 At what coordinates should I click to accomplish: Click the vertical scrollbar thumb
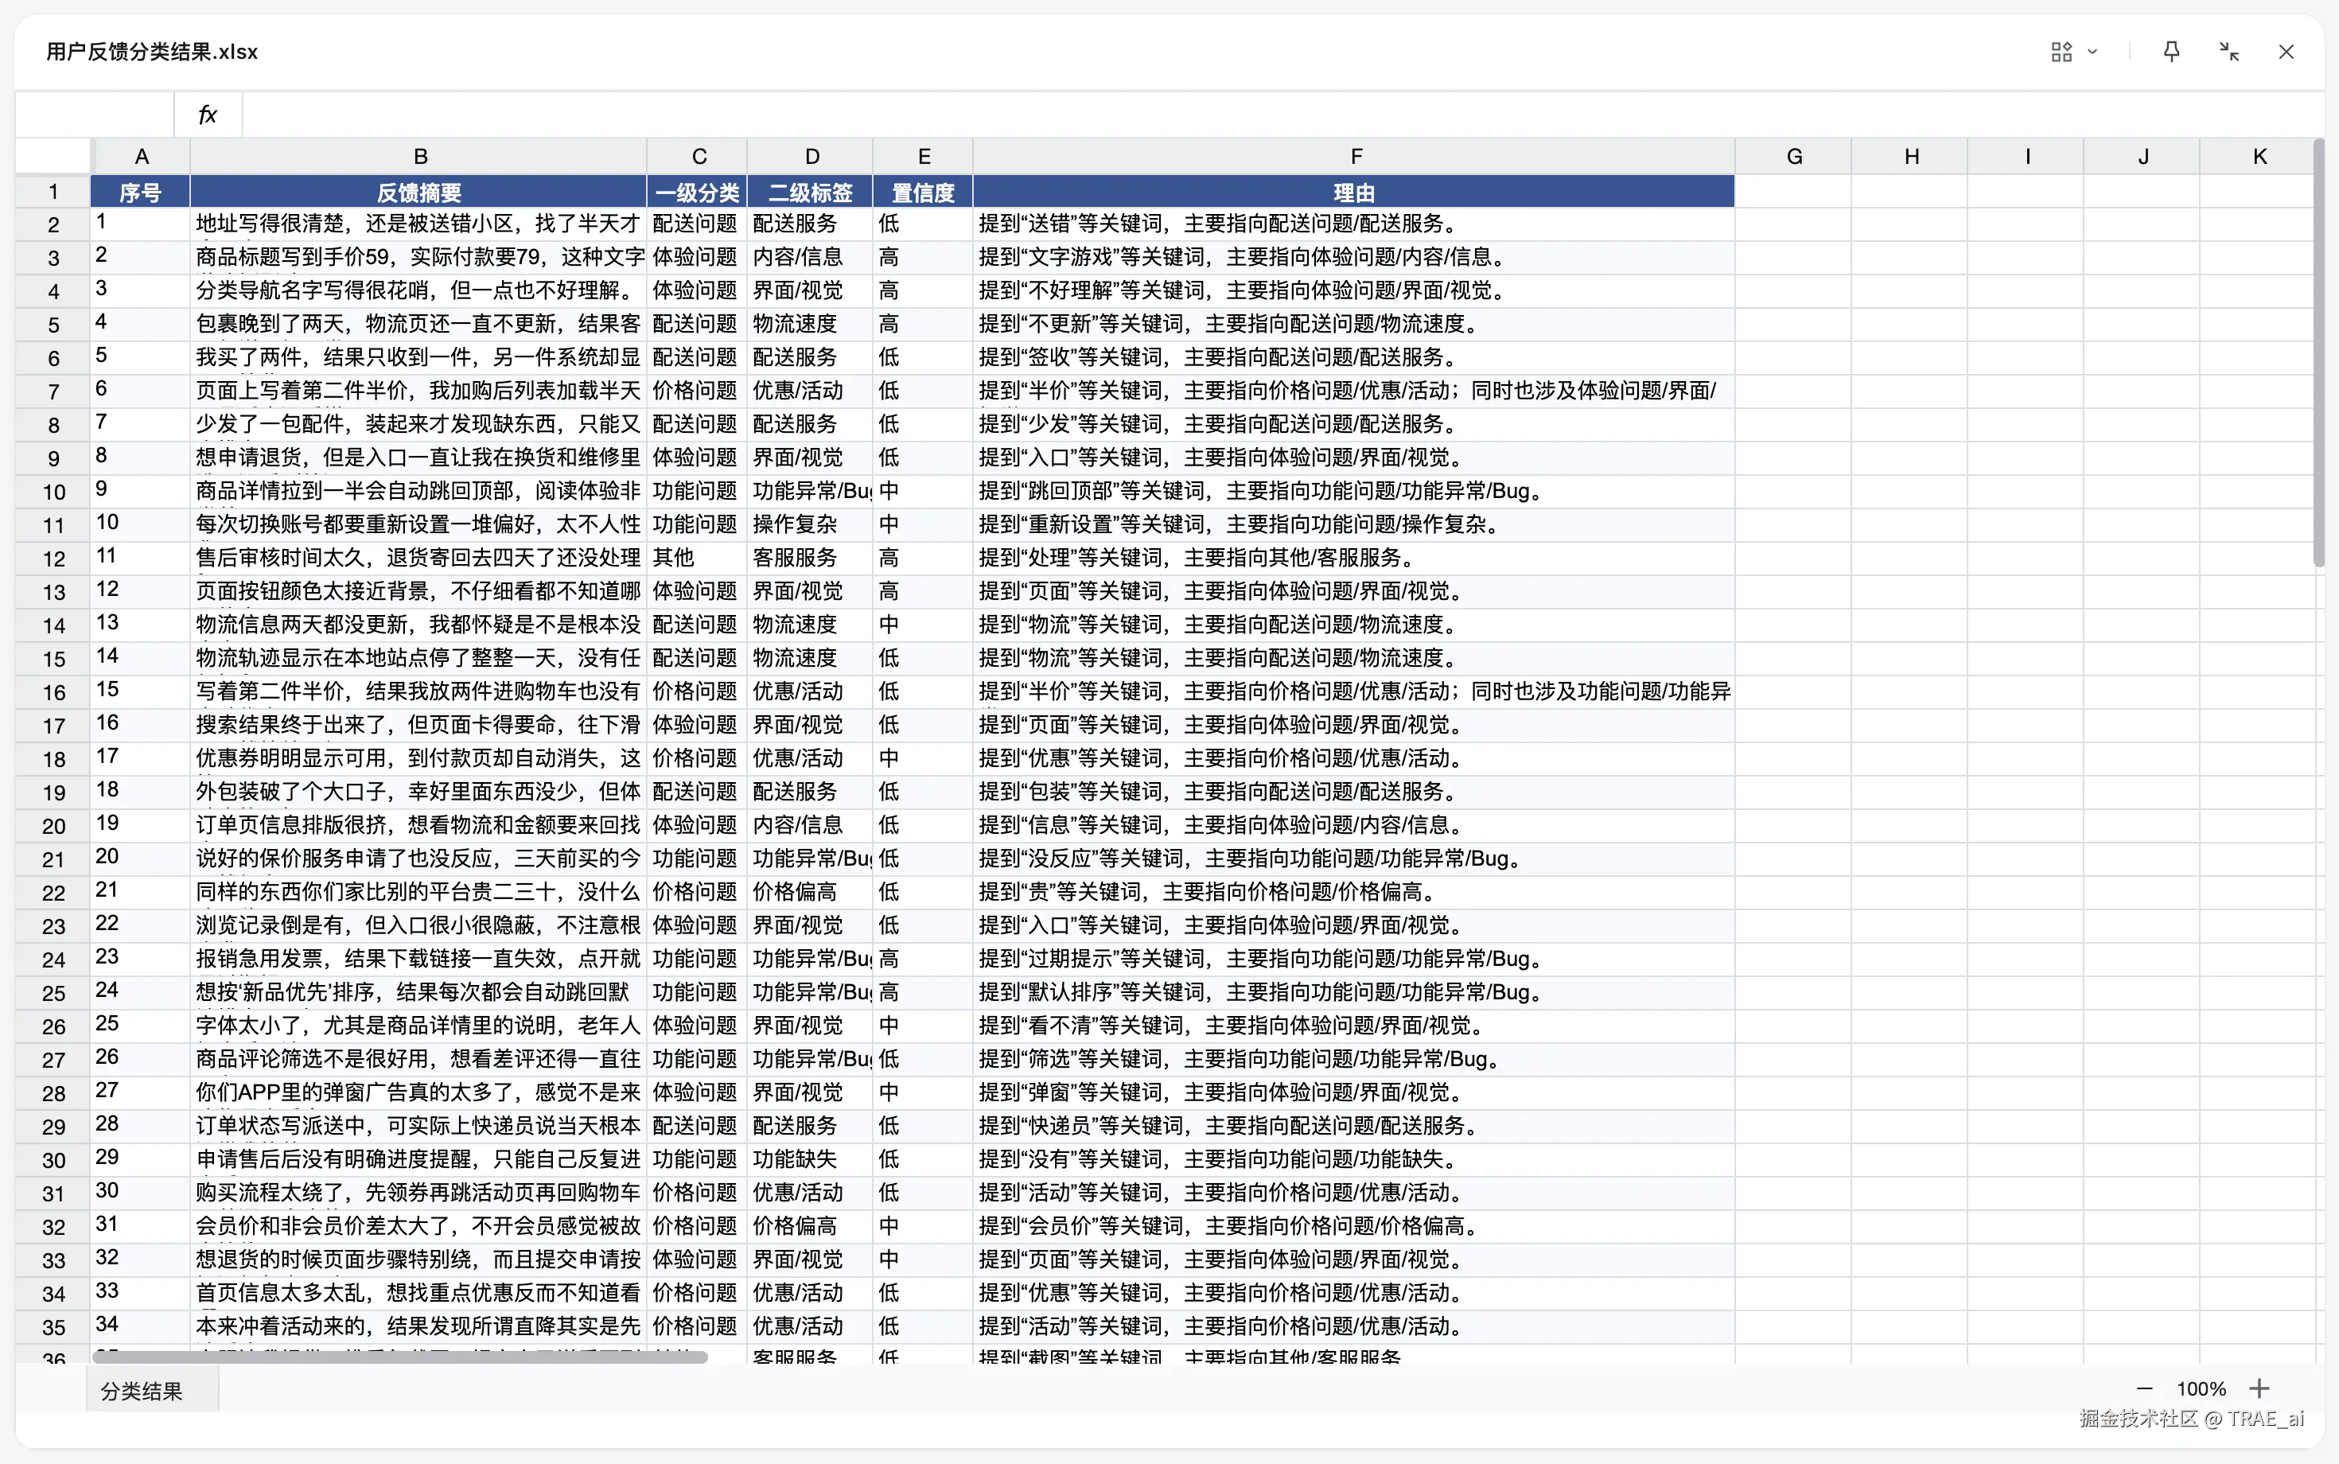pyautogui.click(x=2318, y=353)
